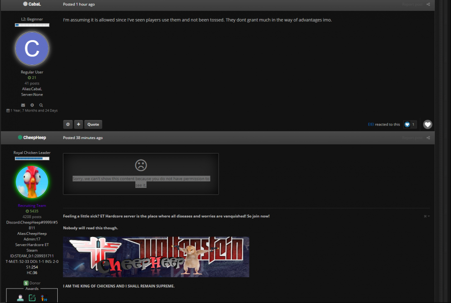Open the ribbon medal award icon

tap(44, 298)
